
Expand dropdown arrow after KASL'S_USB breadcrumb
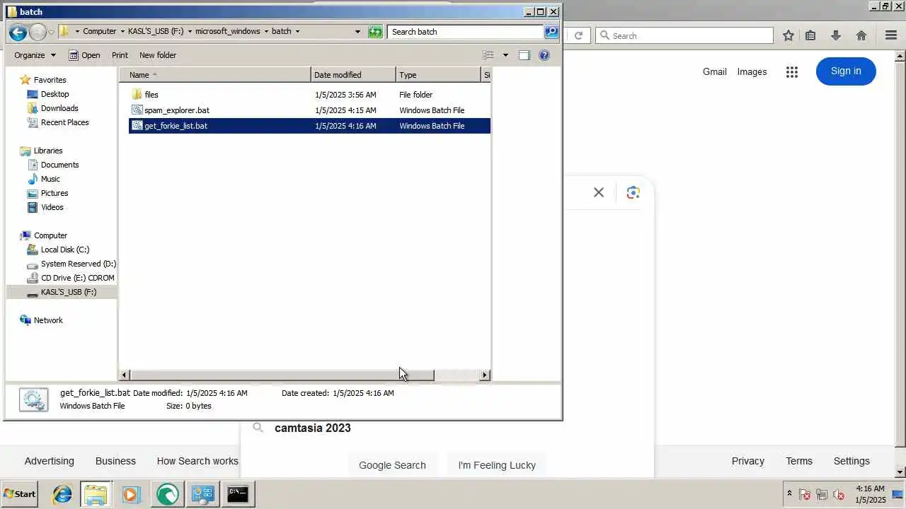pos(190,32)
